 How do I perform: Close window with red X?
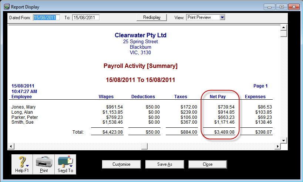pos(294,7)
